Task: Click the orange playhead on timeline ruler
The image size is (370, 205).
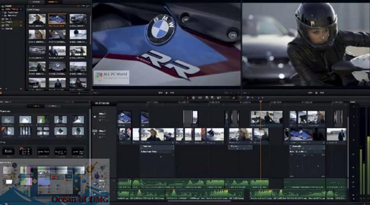Action: coord(260,102)
